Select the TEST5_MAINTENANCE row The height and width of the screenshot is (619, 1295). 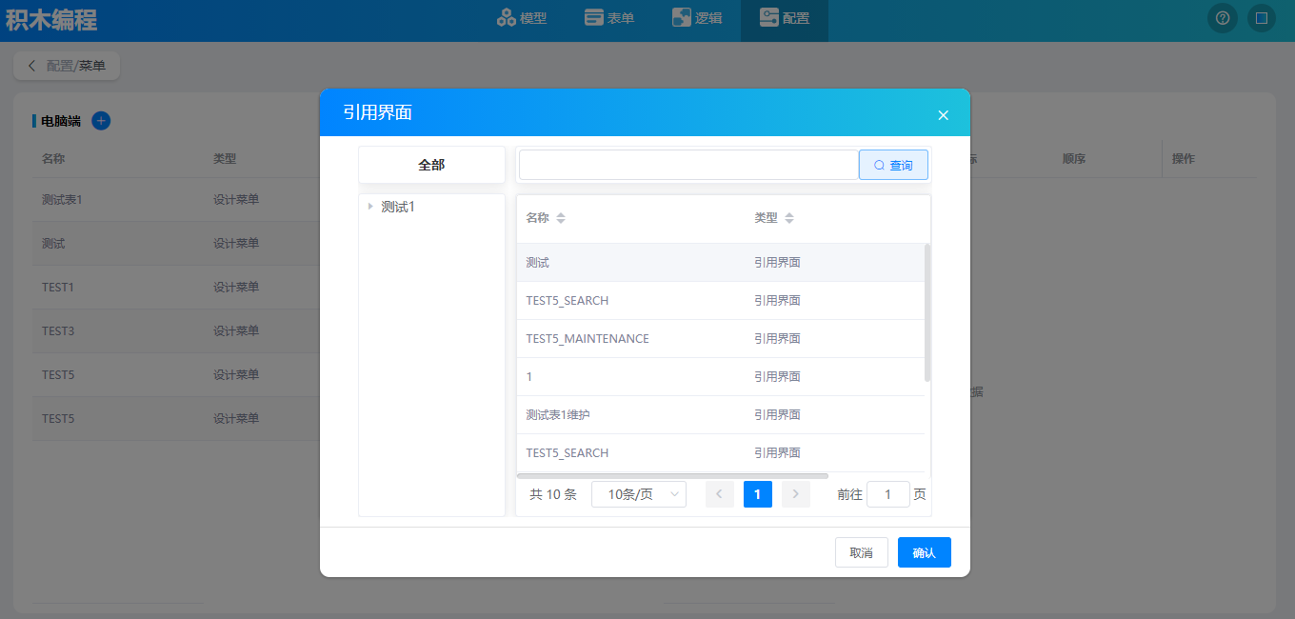[x=587, y=339]
